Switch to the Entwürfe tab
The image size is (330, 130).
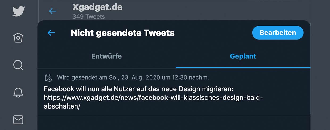(x=106, y=56)
